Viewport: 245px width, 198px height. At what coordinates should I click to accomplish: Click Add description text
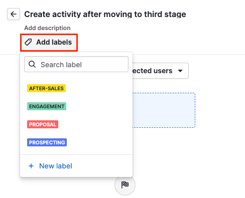click(47, 28)
